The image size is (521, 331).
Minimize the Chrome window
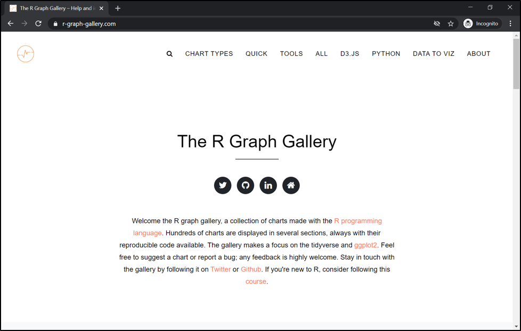click(x=470, y=7)
